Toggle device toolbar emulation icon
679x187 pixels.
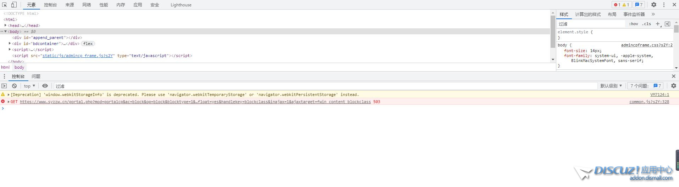tap(14, 5)
